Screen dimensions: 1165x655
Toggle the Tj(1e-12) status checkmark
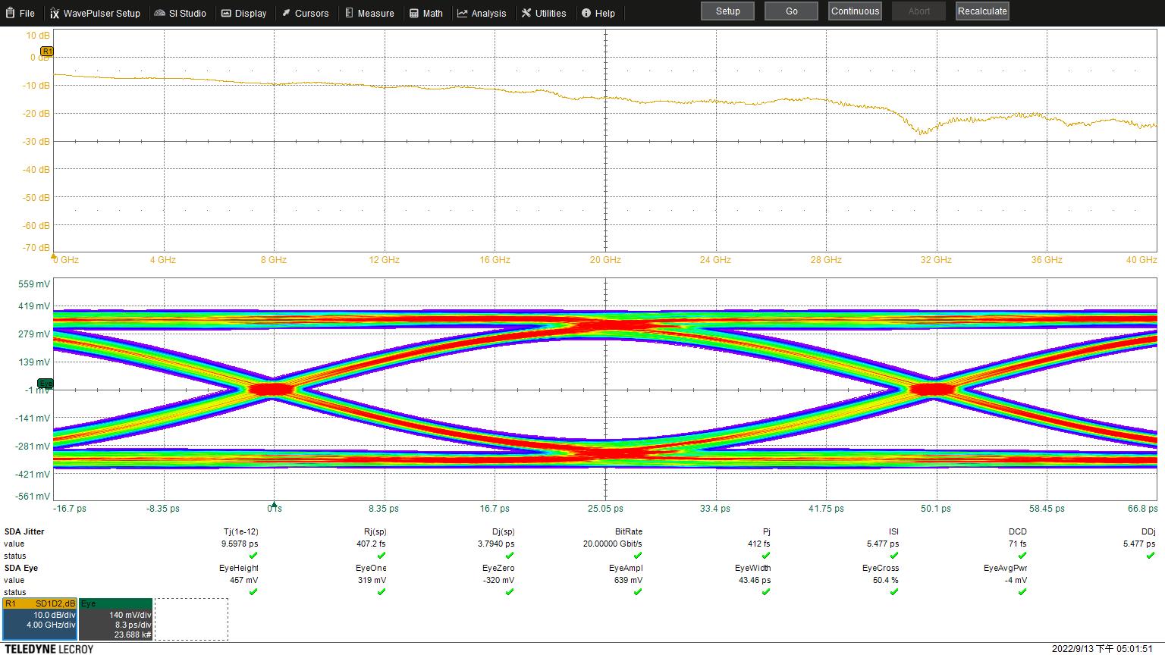pos(253,556)
